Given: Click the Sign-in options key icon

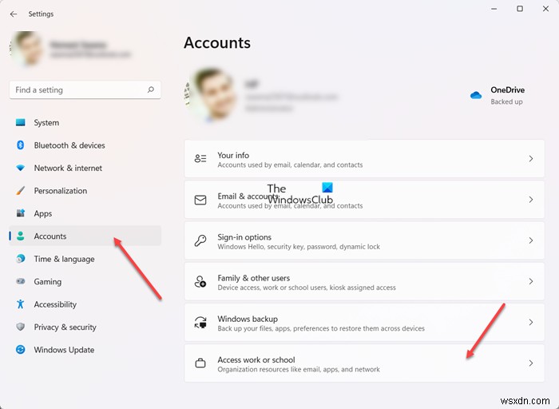Looking at the screenshot, I should (x=200, y=240).
